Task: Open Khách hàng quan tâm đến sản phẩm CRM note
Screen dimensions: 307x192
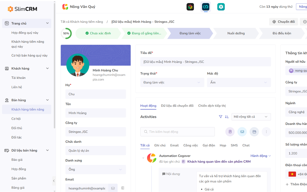Action: pyautogui.click(x=219, y=162)
